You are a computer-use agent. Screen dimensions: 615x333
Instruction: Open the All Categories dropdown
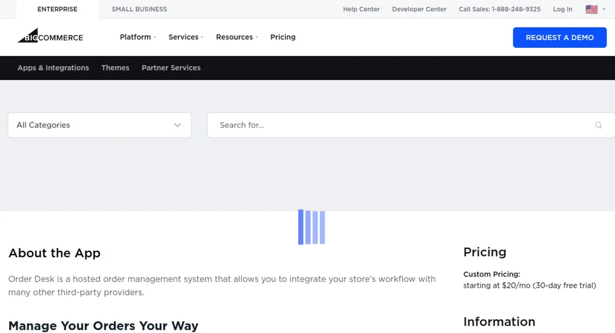coord(99,125)
